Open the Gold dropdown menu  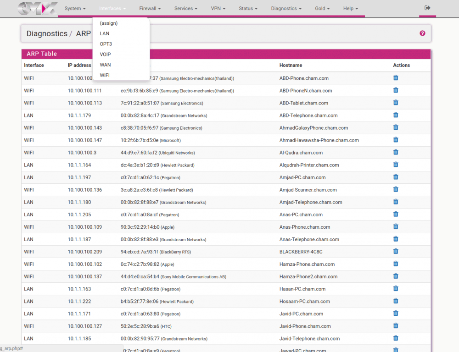(322, 9)
